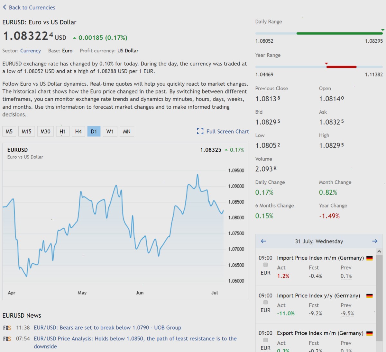
Task: Click previous value 0.1% of Import Price m/m
Action: coord(346,276)
